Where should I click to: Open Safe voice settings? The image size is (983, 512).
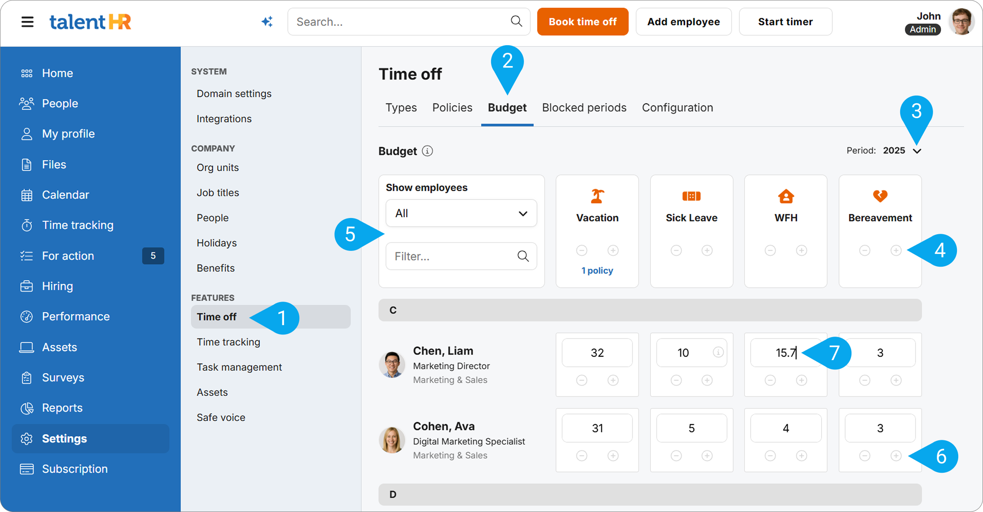[221, 417]
